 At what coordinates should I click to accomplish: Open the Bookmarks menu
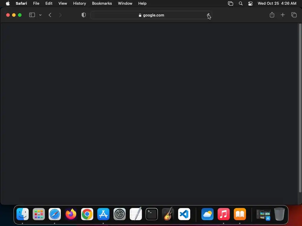point(102,4)
